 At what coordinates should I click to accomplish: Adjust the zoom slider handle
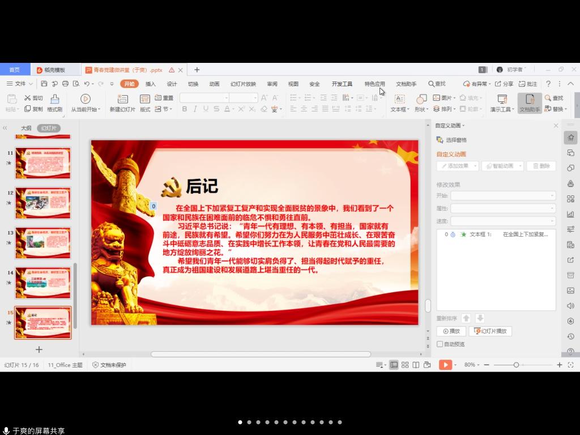(516, 365)
